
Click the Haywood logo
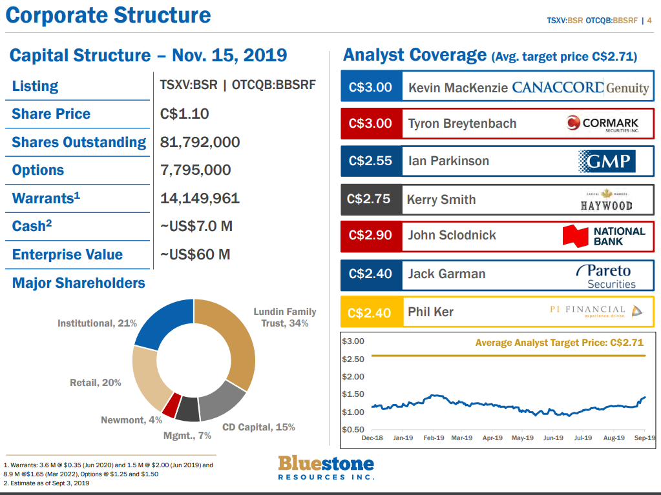tap(606, 200)
